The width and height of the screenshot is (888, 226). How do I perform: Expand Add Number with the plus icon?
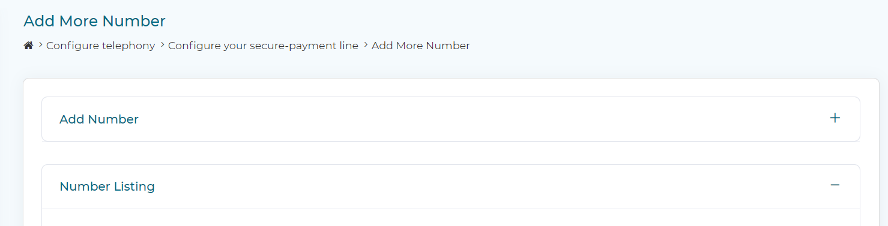click(x=835, y=118)
